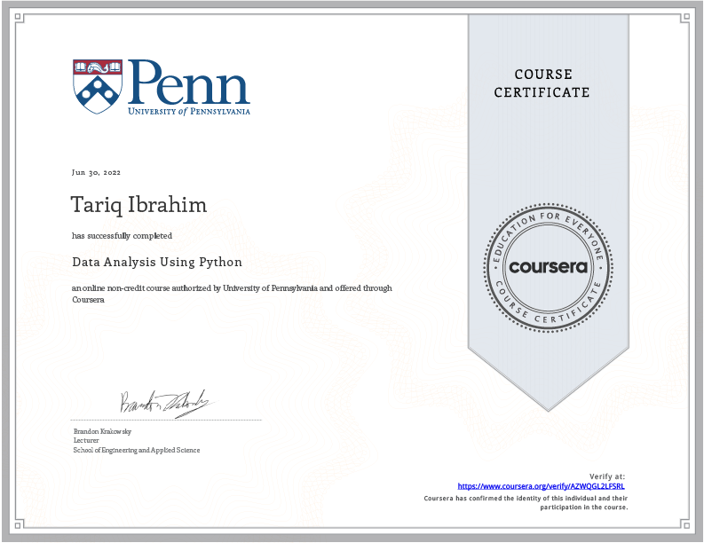Click the handwritten instructor signature
The height and width of the screenshot is (543, 704).
[x=166, y=402]
